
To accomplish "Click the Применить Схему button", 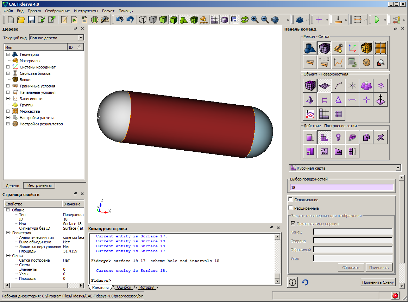I will click(378, 282).
